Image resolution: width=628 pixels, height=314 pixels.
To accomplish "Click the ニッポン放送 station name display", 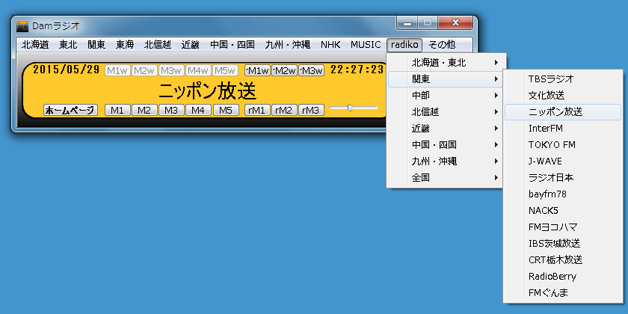I will 208,91.
